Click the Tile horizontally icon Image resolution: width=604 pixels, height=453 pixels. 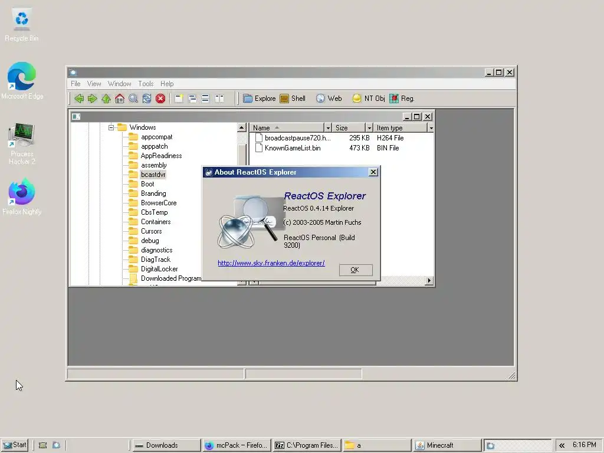tap(206, 99)
